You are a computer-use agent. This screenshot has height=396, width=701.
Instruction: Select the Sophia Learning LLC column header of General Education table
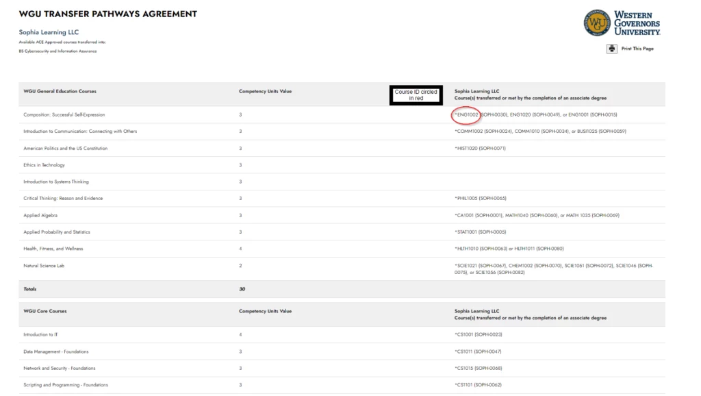click(531, 95)
